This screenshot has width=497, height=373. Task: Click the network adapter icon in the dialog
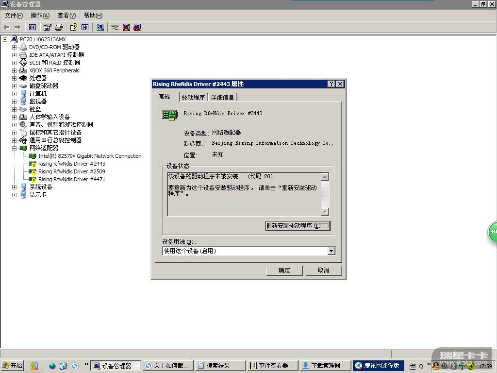click(169, 115)
